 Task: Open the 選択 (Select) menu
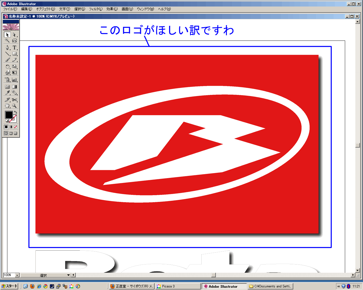click(x=80, y=9)
